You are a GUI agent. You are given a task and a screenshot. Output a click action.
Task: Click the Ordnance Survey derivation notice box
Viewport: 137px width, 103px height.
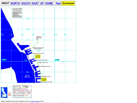[17, 15]
